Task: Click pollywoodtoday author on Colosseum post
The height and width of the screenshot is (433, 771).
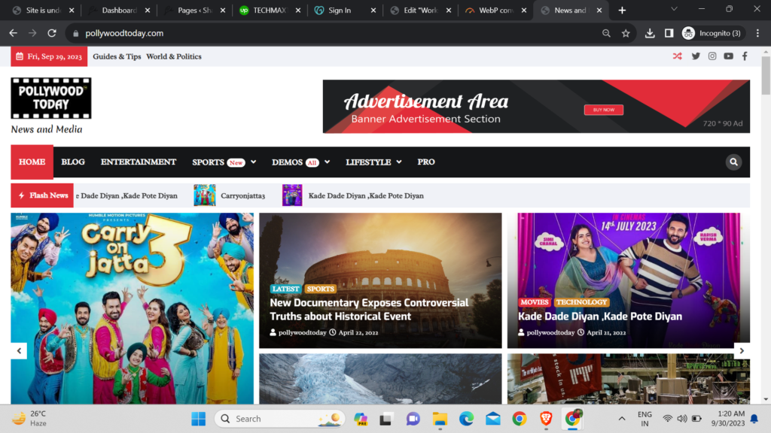Action: (302, 332)
